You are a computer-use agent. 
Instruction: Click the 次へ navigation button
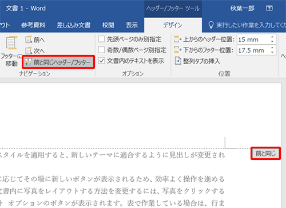35,50
